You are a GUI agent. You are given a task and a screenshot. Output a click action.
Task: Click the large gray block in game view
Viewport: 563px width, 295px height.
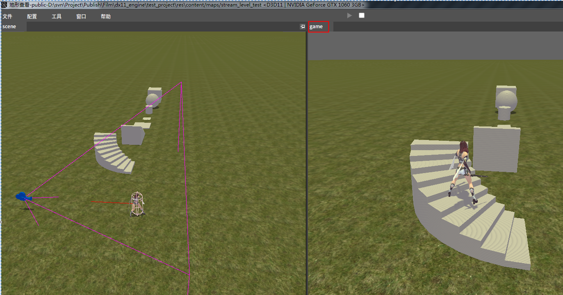pos(497,148)
